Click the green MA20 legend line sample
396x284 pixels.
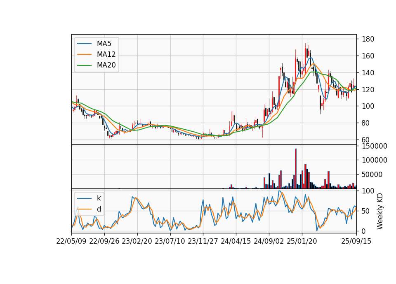[x=84, y=65]
